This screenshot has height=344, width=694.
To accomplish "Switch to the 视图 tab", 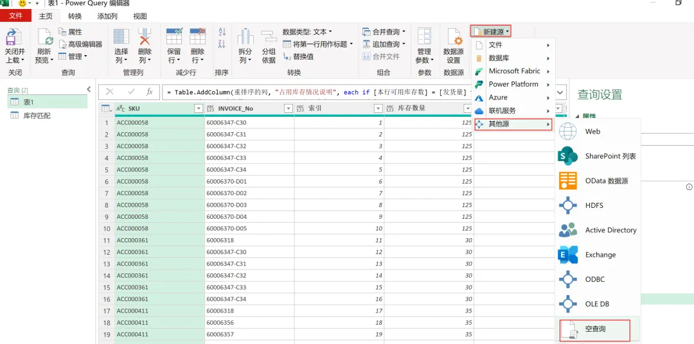I will pyautogui.click(x=140, y=16).
